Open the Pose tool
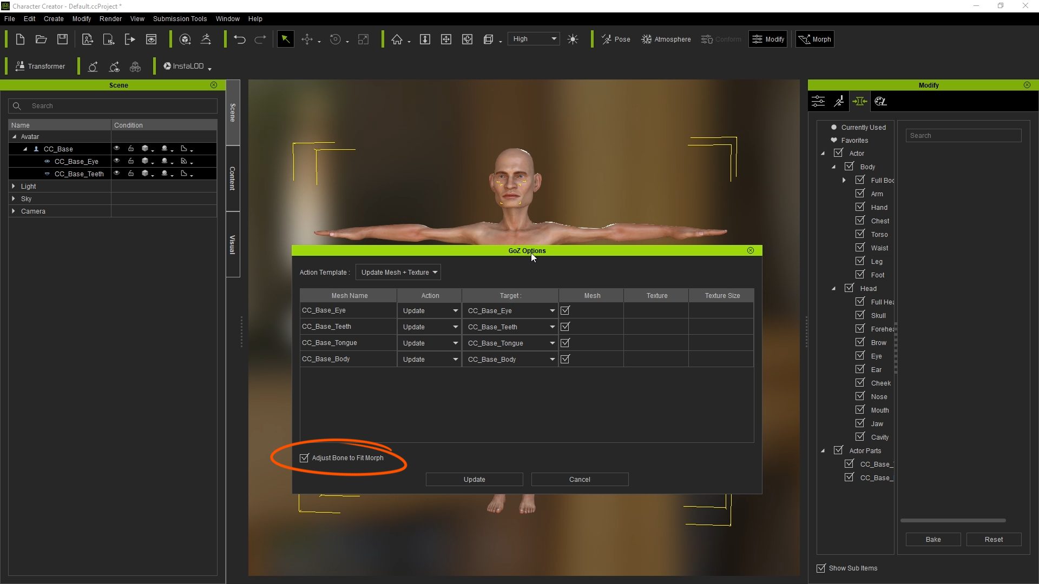Image resolution: width=1039 pixels, height=584 pixels. click(616, 39)
